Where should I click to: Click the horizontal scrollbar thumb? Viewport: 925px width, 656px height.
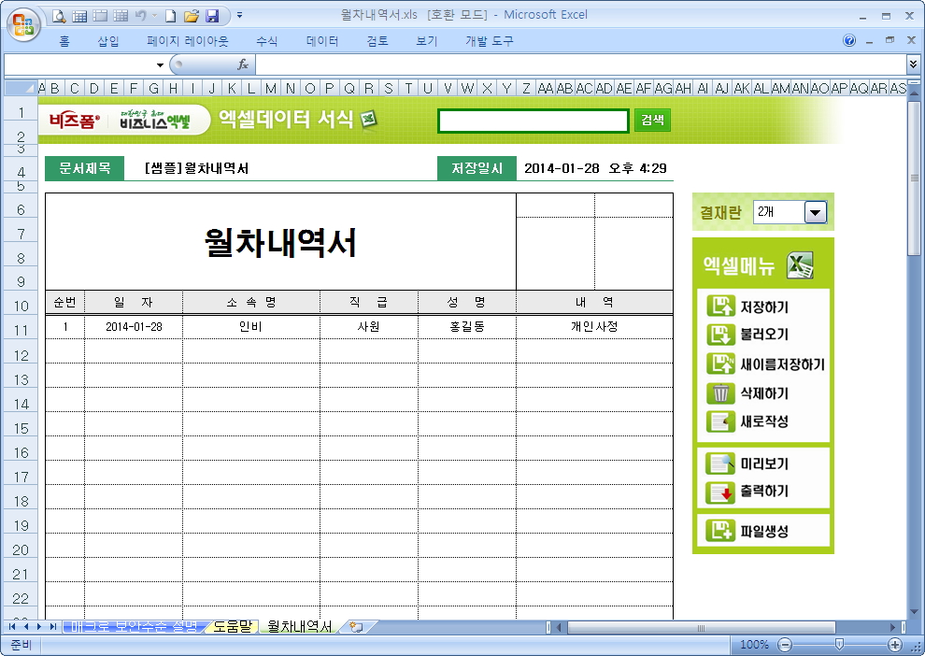pyautogui.click(x=702, y=627)
